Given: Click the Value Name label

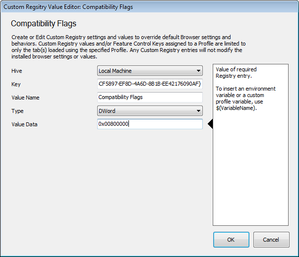Looking at the screenshot, I should 25,98.
